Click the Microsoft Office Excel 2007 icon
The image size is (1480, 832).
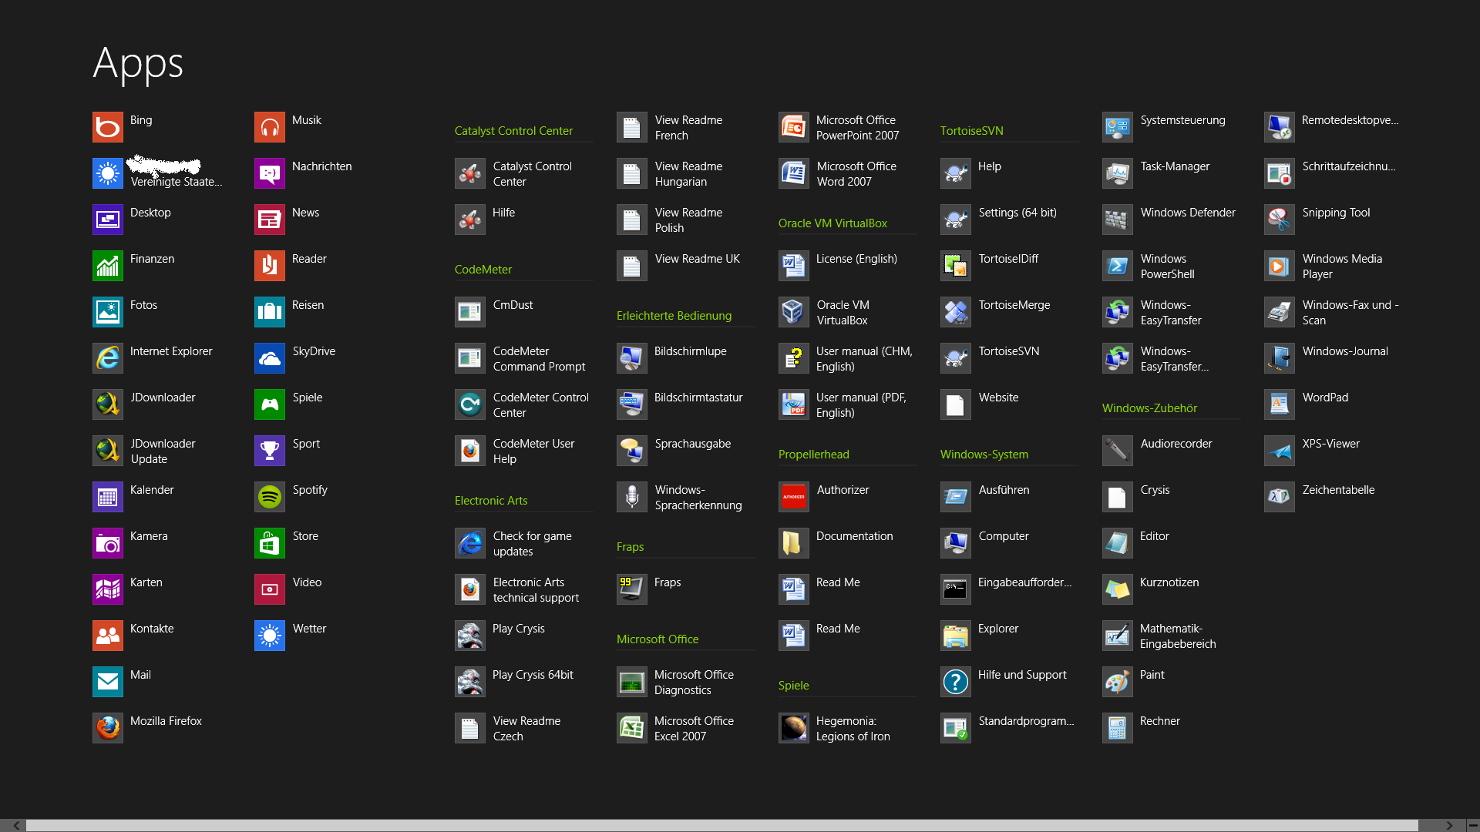[632, 728]
